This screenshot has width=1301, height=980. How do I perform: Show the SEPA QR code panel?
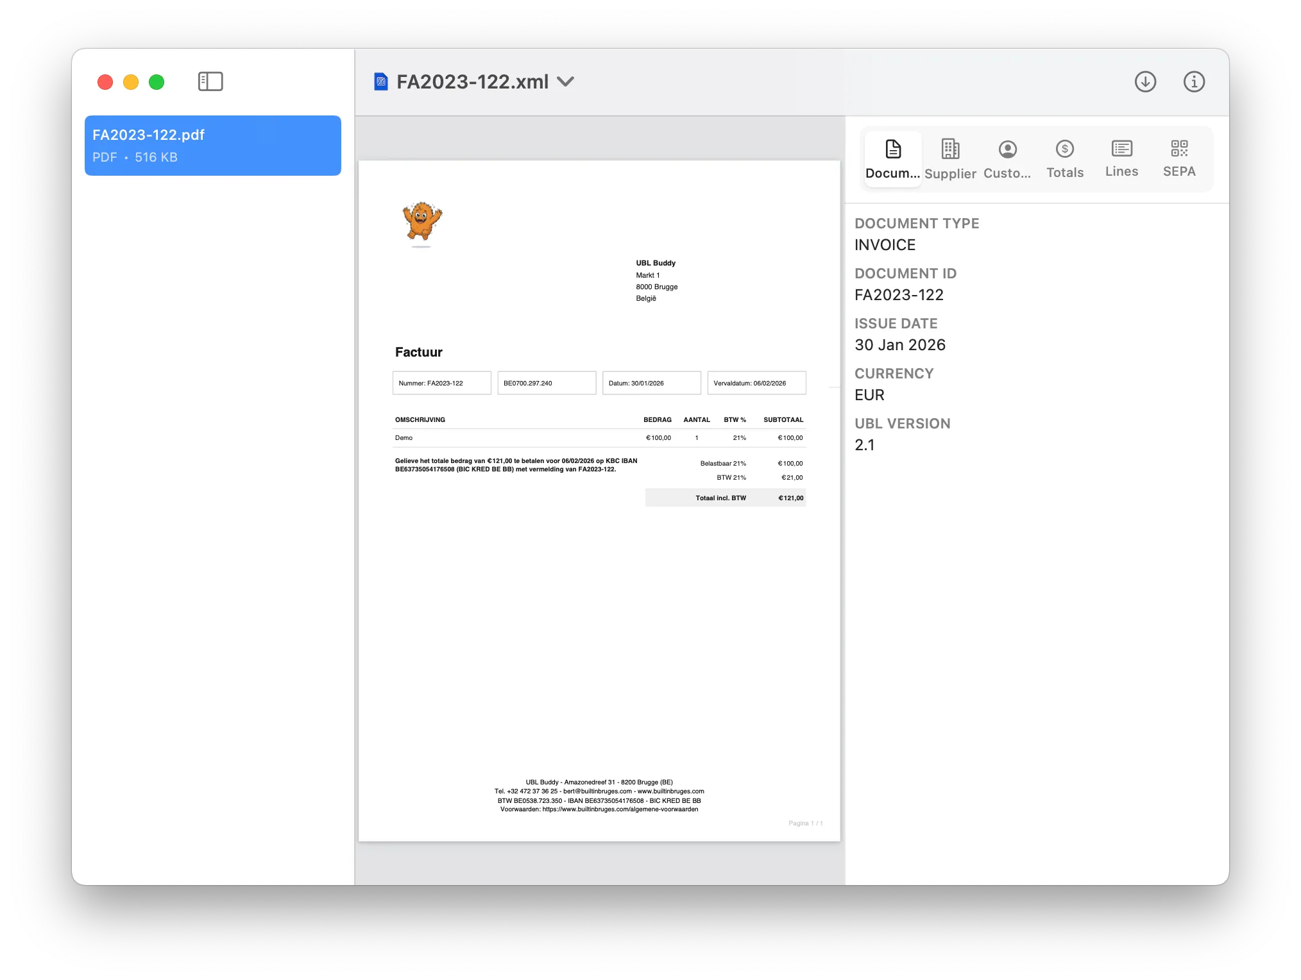coord(1178,159)
